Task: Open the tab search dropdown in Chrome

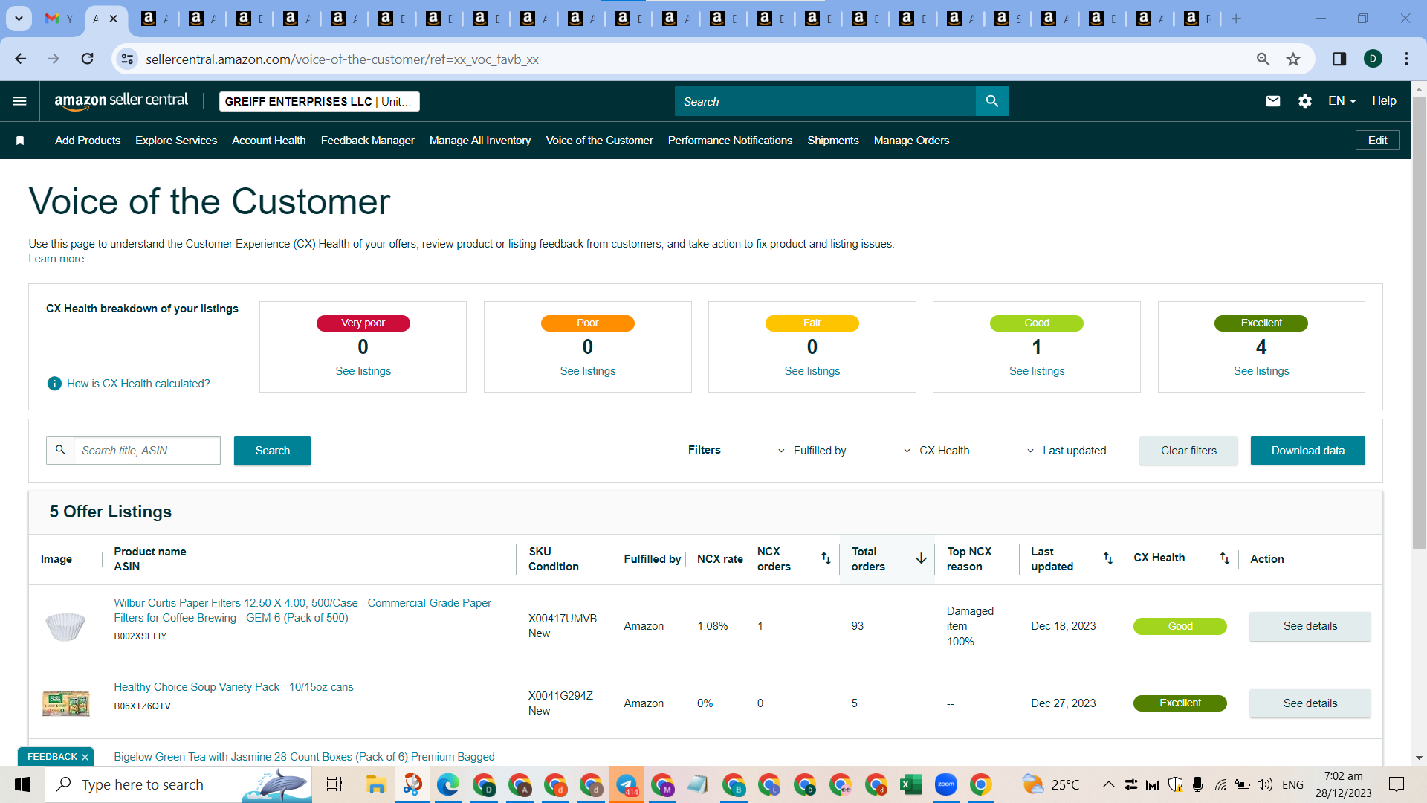Action: coord(19,19)
